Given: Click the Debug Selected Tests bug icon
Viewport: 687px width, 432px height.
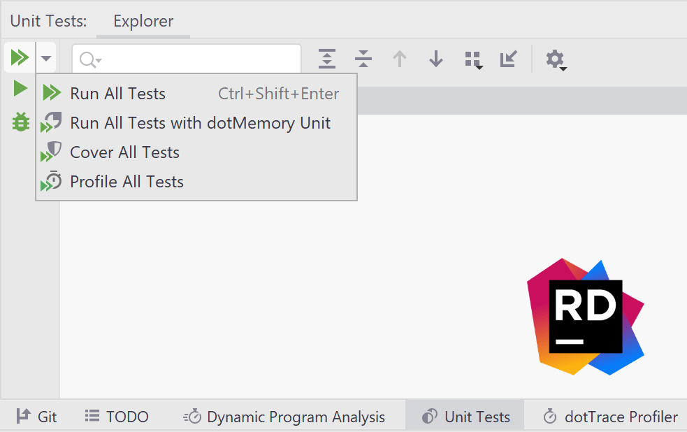Looking at the screenshot, I should point(19,122).
